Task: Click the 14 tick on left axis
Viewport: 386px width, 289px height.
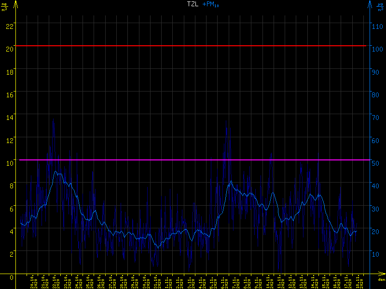Action: coord(9,117)
